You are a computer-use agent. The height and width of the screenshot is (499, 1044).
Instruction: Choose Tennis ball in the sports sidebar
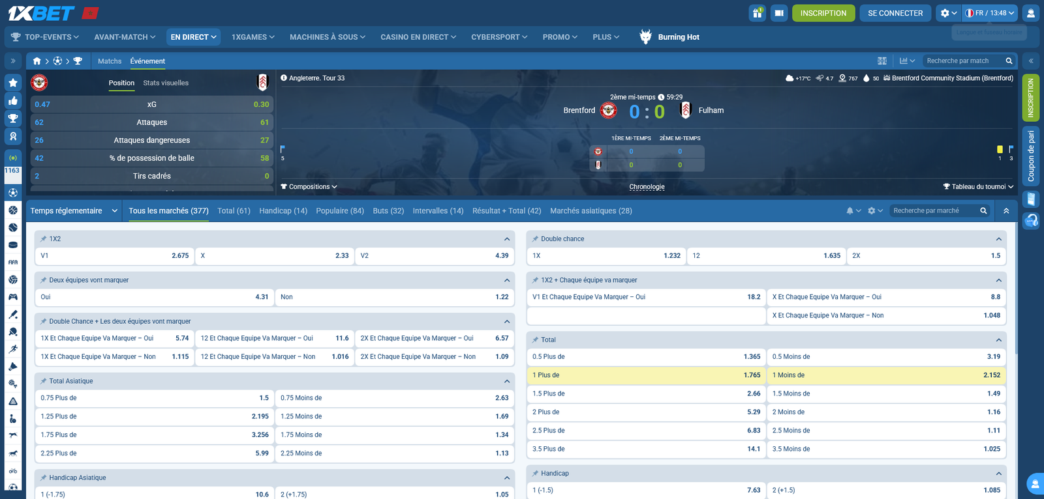point(13,227)
